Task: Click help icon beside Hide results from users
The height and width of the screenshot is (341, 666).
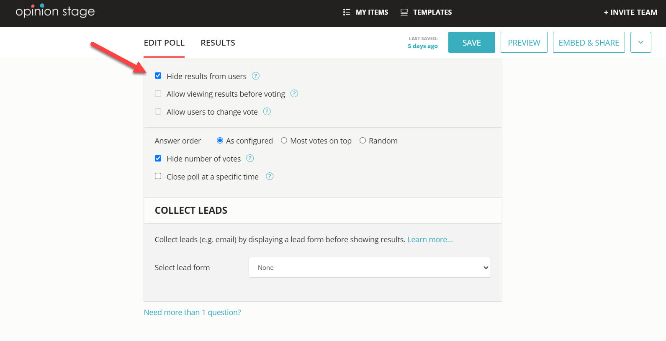Action: [x=256, y=76]
